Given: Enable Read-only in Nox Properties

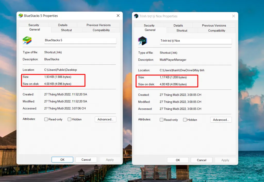Looking at the screenshot, I should pyautogui.click(x=161, y=120).
